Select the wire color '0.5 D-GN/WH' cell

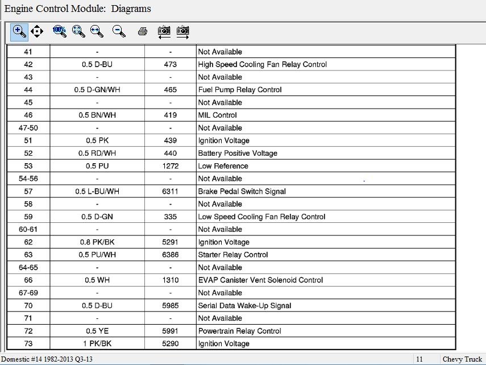click(97, 90)
